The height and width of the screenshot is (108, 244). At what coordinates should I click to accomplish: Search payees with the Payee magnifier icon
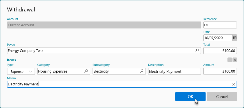click(197, 51)
